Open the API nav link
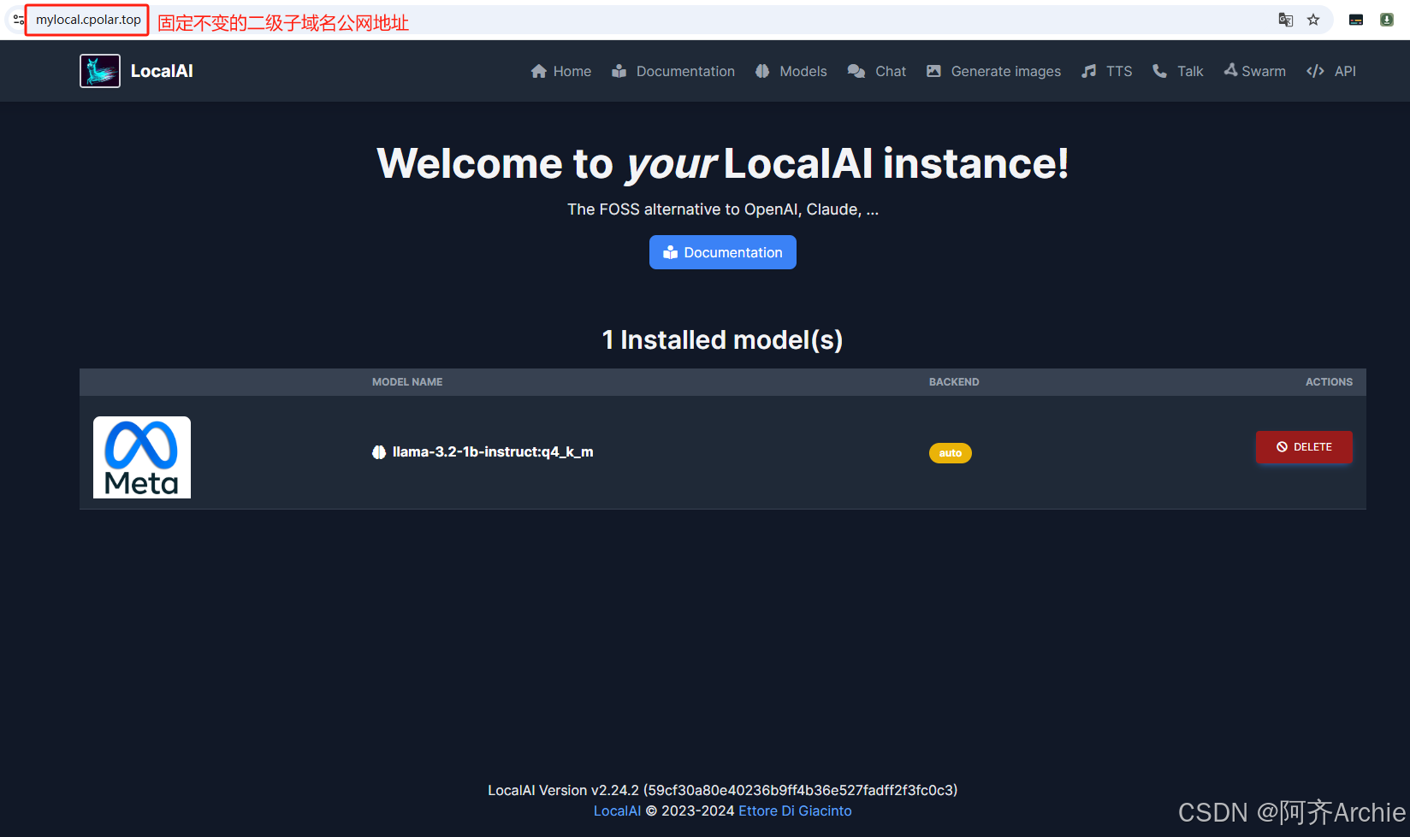 click(1331, 71)
